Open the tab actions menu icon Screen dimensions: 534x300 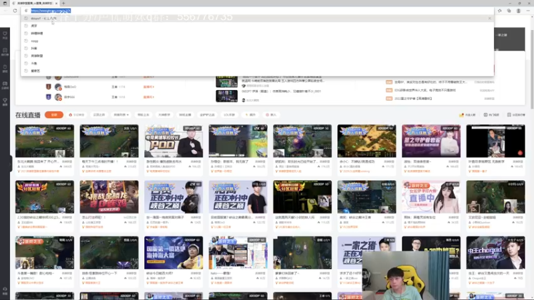pos(5,3)
